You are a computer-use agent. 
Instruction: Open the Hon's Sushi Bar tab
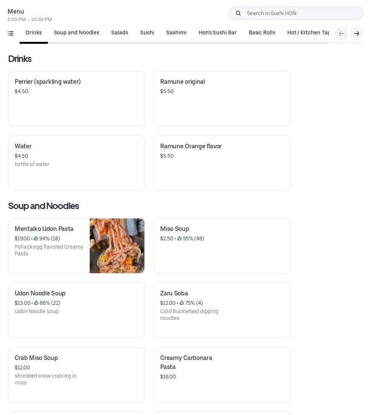pyautogui.click(x=218, y=33)
